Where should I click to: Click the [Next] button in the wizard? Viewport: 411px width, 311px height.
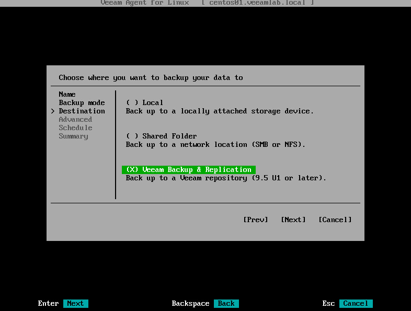pyautogui.click(x=293, y=220)
